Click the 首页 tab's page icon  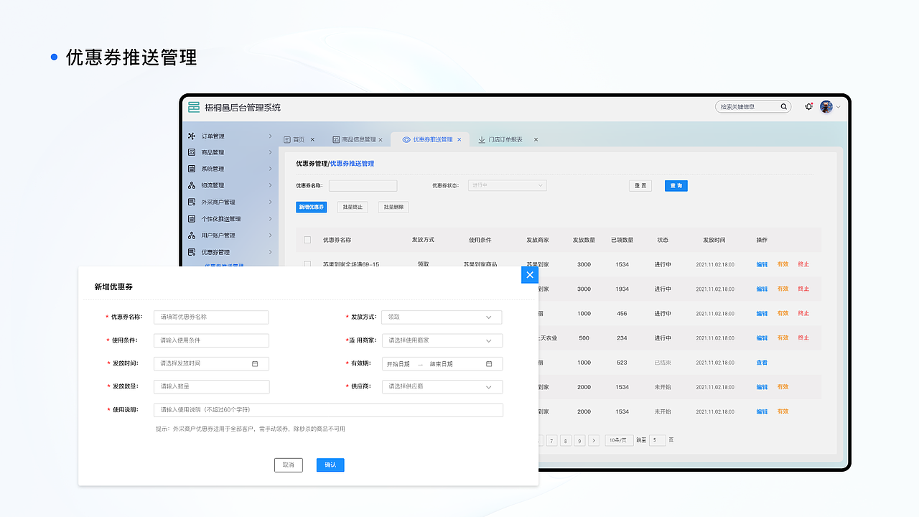coord(287,139)
